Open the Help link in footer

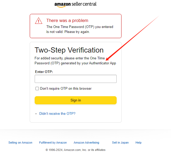(x=138, y=143)
